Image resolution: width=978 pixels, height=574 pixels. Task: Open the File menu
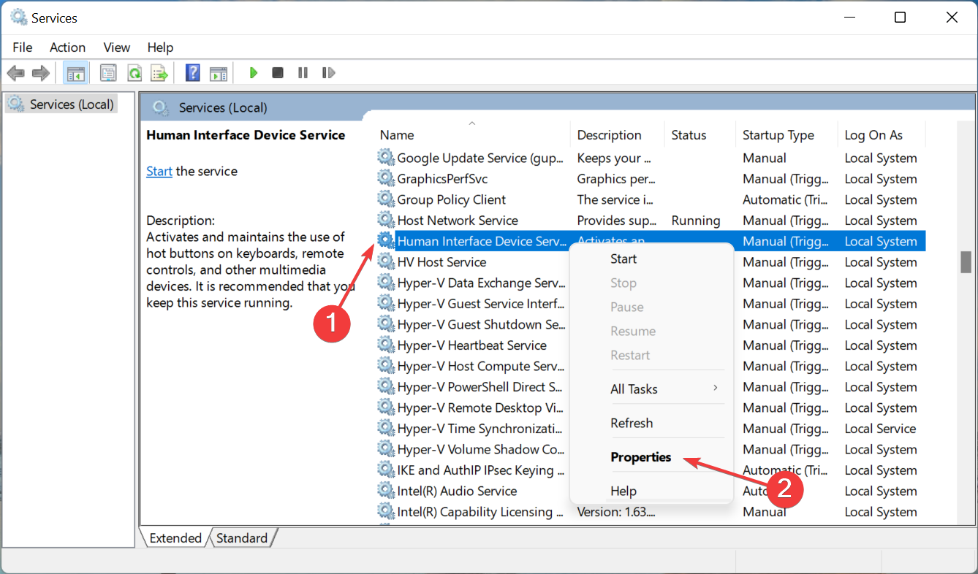click(23, 47)
